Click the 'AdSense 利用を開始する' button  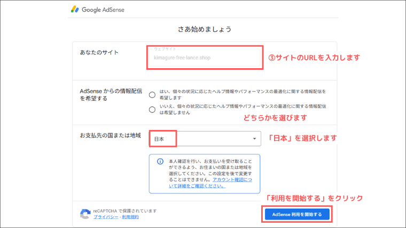pyautogui.click(x=297, y=214)
